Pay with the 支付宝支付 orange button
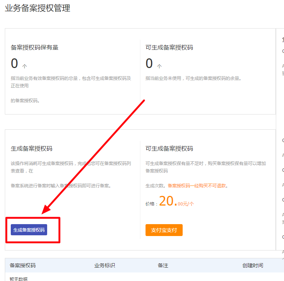The width and height of the screenshot is (284, 281). click(x=164, y=230)
